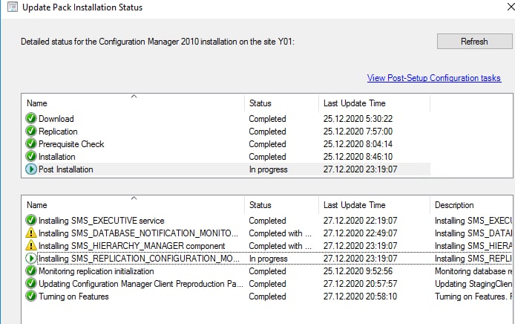
Task: Click green check icon beside Turning on Features
Action: click(x=31, y=297)
